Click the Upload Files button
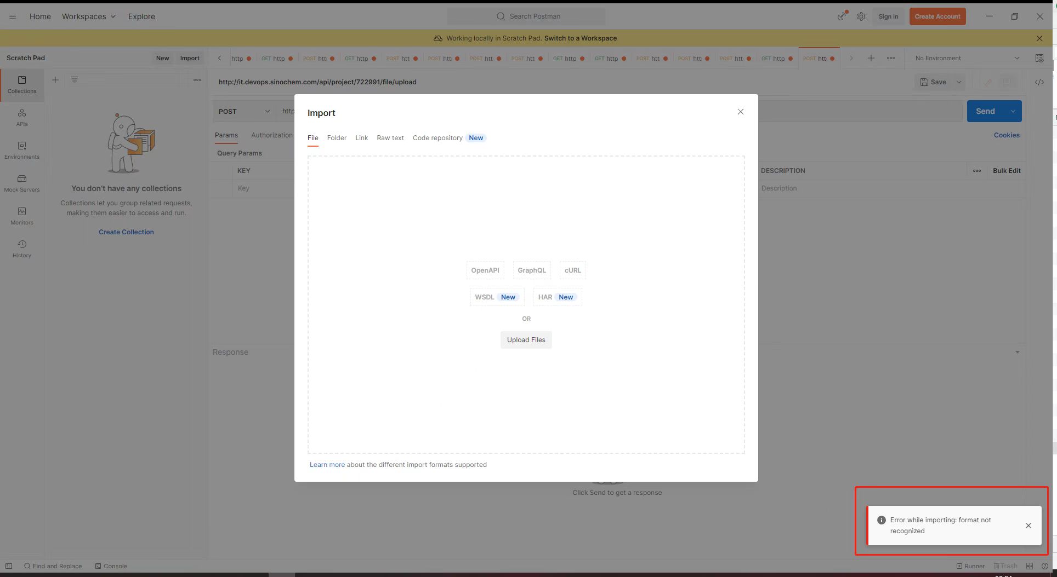The height and width of the screenshot is (577, 1057). pos(525,339)
